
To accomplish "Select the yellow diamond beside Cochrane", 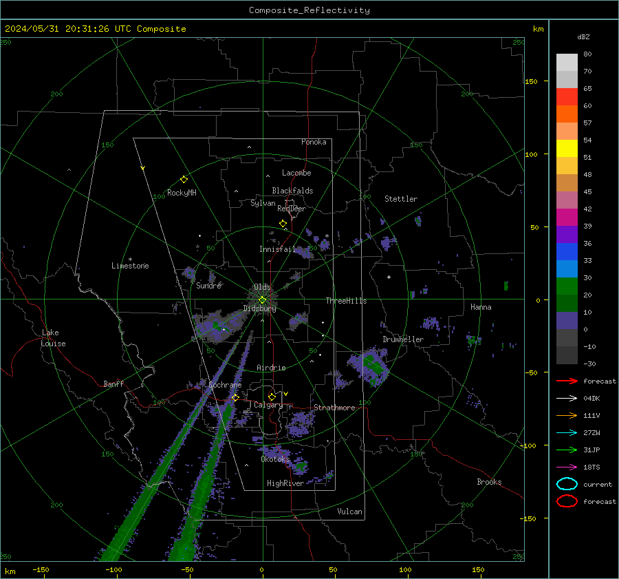I will pos(235,397).
